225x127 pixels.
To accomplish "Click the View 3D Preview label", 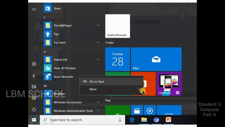I will [x=65, y=68].
